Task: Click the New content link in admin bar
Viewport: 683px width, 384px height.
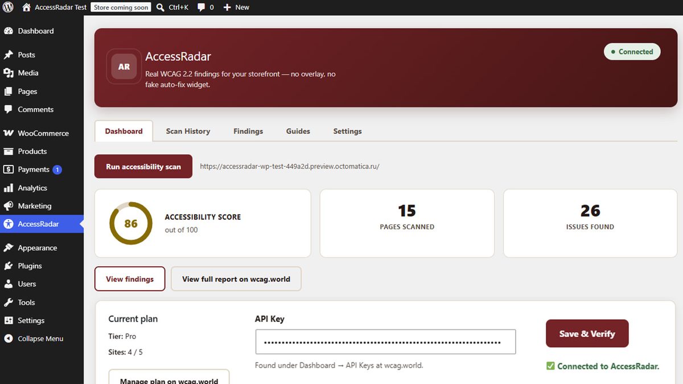Action: pos(242,7)
